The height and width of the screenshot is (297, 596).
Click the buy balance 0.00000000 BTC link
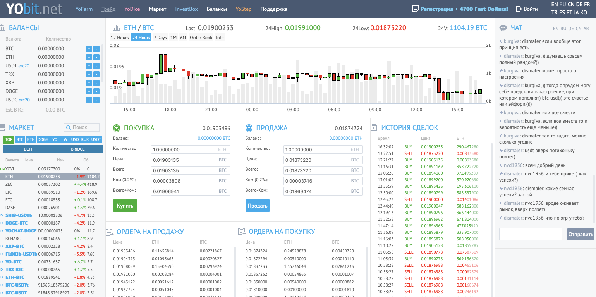214,138
